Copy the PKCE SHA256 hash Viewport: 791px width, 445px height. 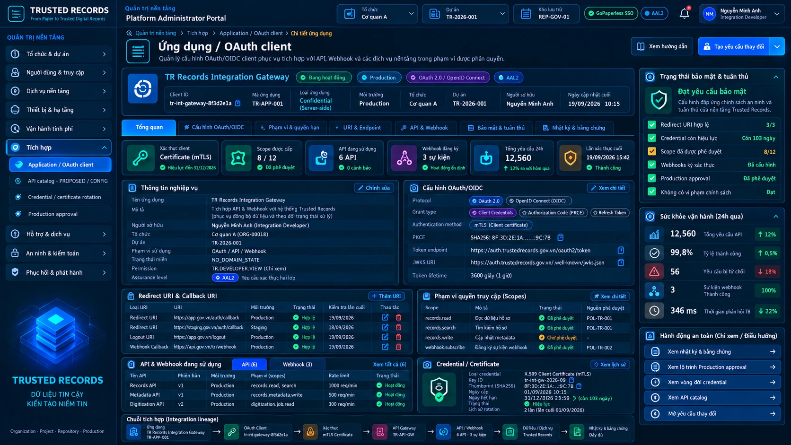click(560, 237)
